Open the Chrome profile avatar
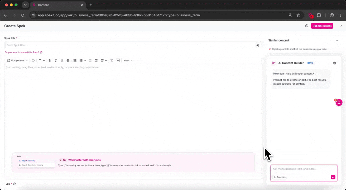Viewport: 346px width, 190px height. click(x=332, y=15)
